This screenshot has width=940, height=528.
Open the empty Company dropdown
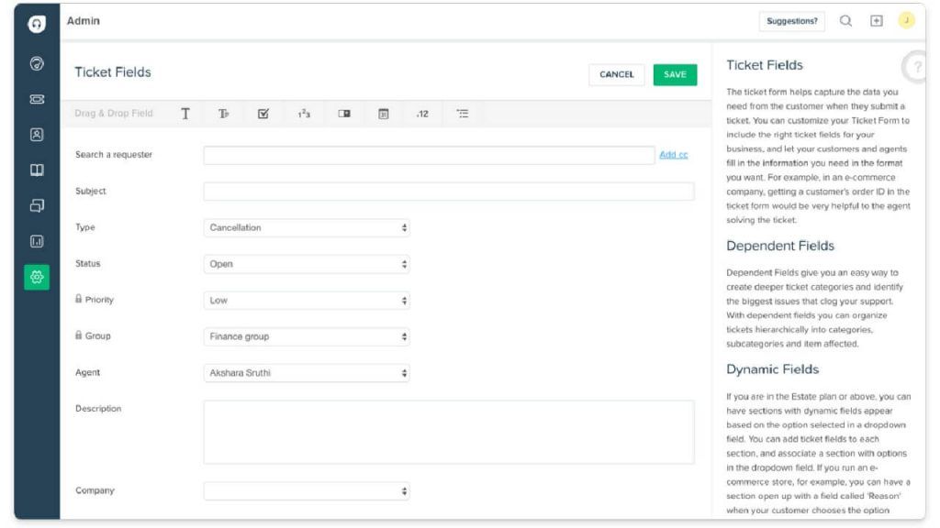click(307, 491)
